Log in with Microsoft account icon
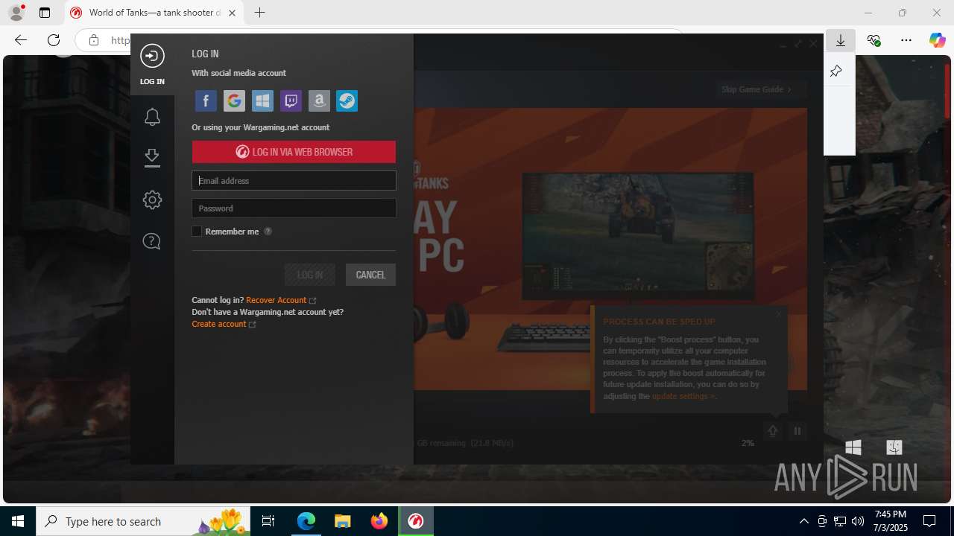Screen dimensions: 954x536 coord(262,100)
